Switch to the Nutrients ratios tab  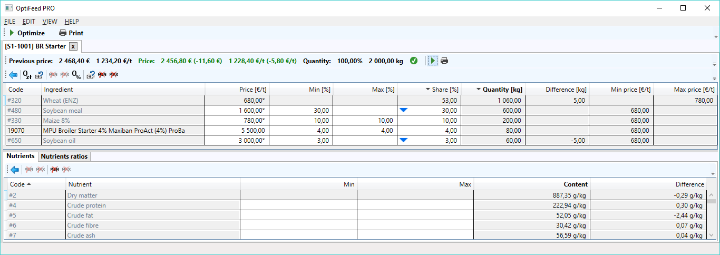pos(64,156)
